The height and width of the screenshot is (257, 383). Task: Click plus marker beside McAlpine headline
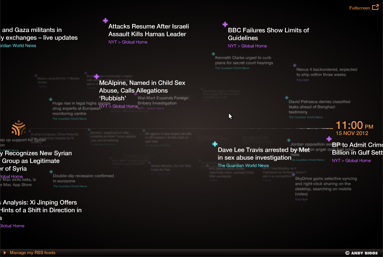[x=97, y=77]
